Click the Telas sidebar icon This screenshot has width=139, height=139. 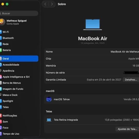click(x=1, y=107)
